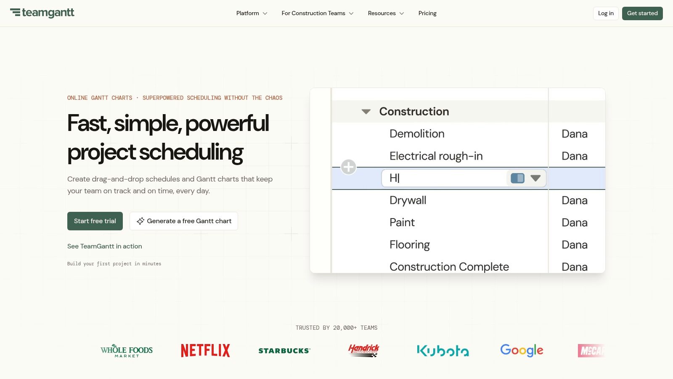Click Get started button
673x379 pixels.
pyautogui.click(x=642, y=13)
